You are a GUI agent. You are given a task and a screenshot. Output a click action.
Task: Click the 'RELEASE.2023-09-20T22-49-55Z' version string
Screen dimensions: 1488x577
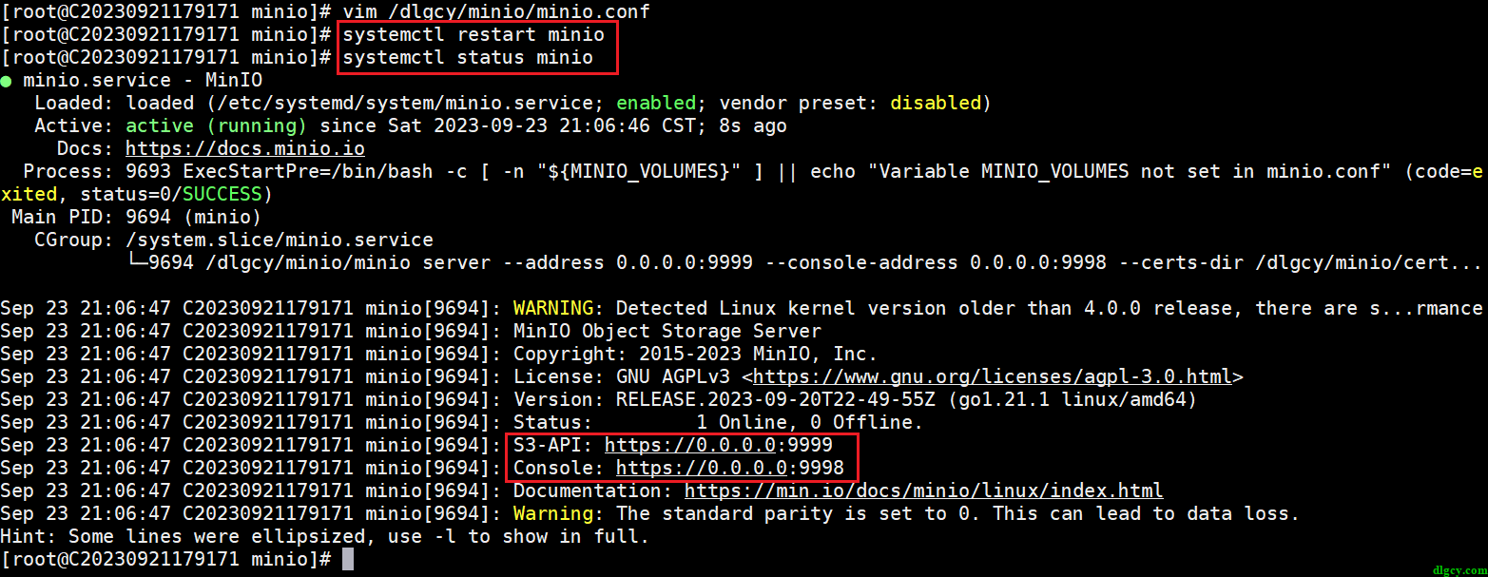pos(776,399)
